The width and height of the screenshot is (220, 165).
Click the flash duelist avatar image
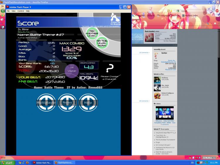tap(149, 38)
